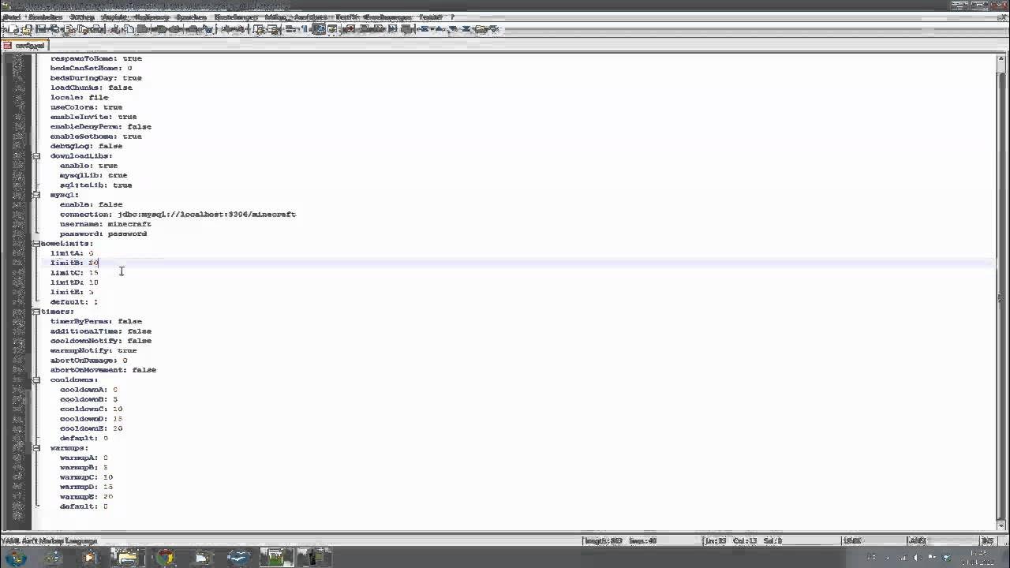
Task: Click the line 'timerByPerms: false'
Action: pos(96,321)
